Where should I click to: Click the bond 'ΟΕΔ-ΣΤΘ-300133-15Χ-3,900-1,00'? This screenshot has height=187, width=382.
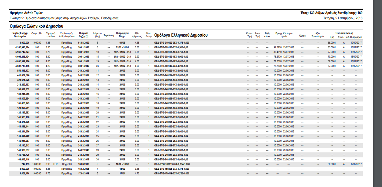171,57
